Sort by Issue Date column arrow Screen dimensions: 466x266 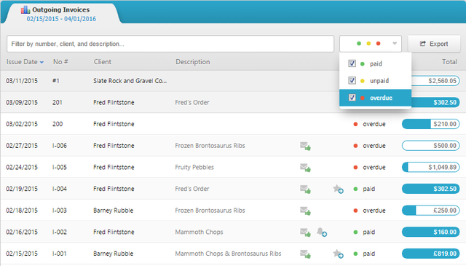[42, 62]
